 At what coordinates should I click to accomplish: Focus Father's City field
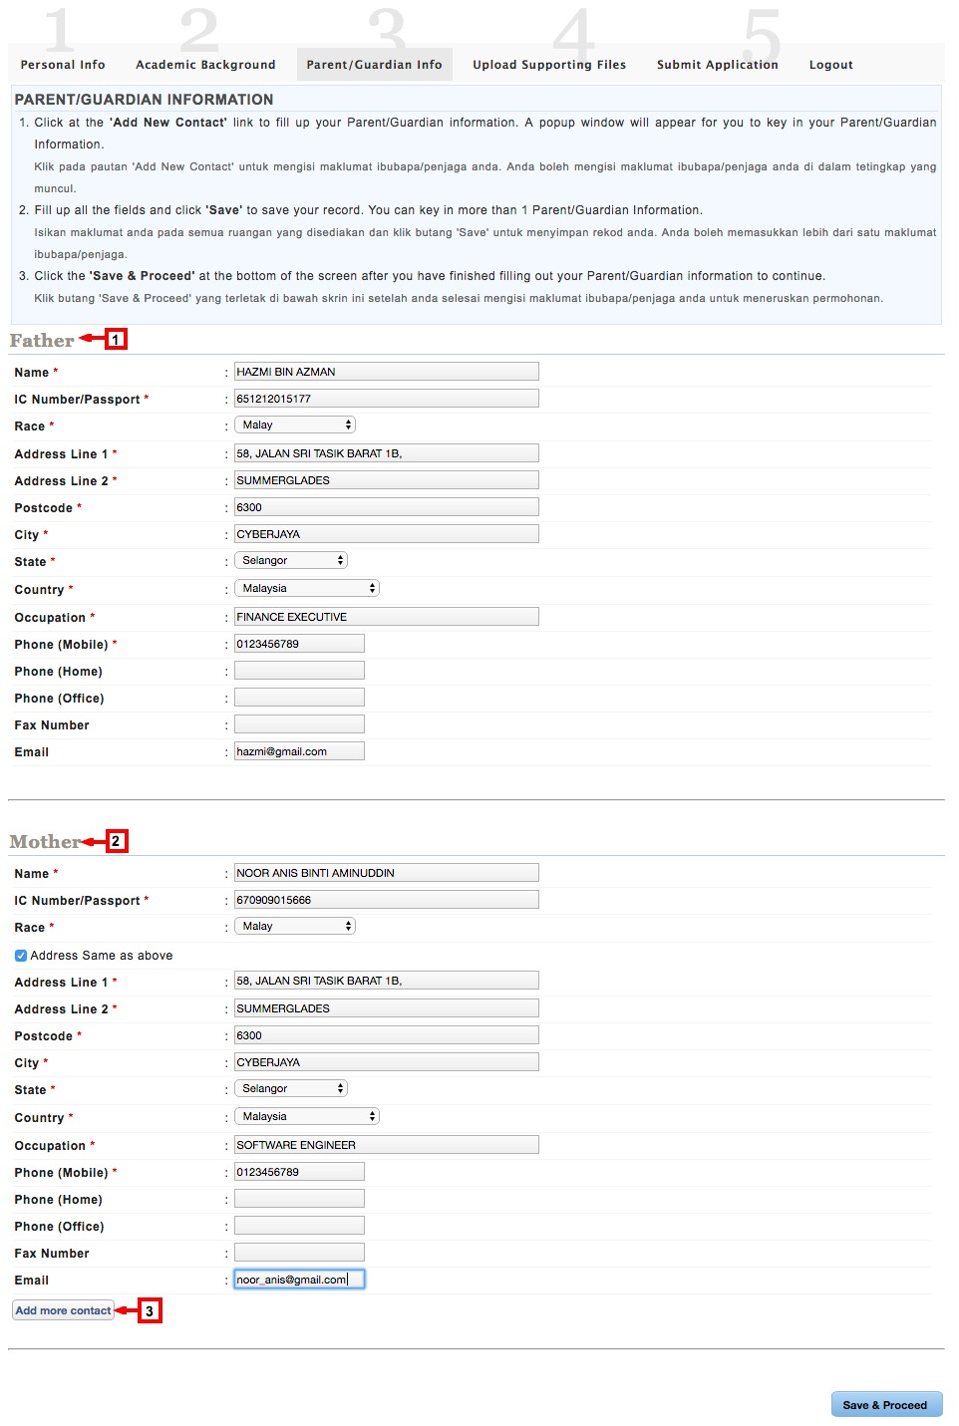tap(387, 534)
